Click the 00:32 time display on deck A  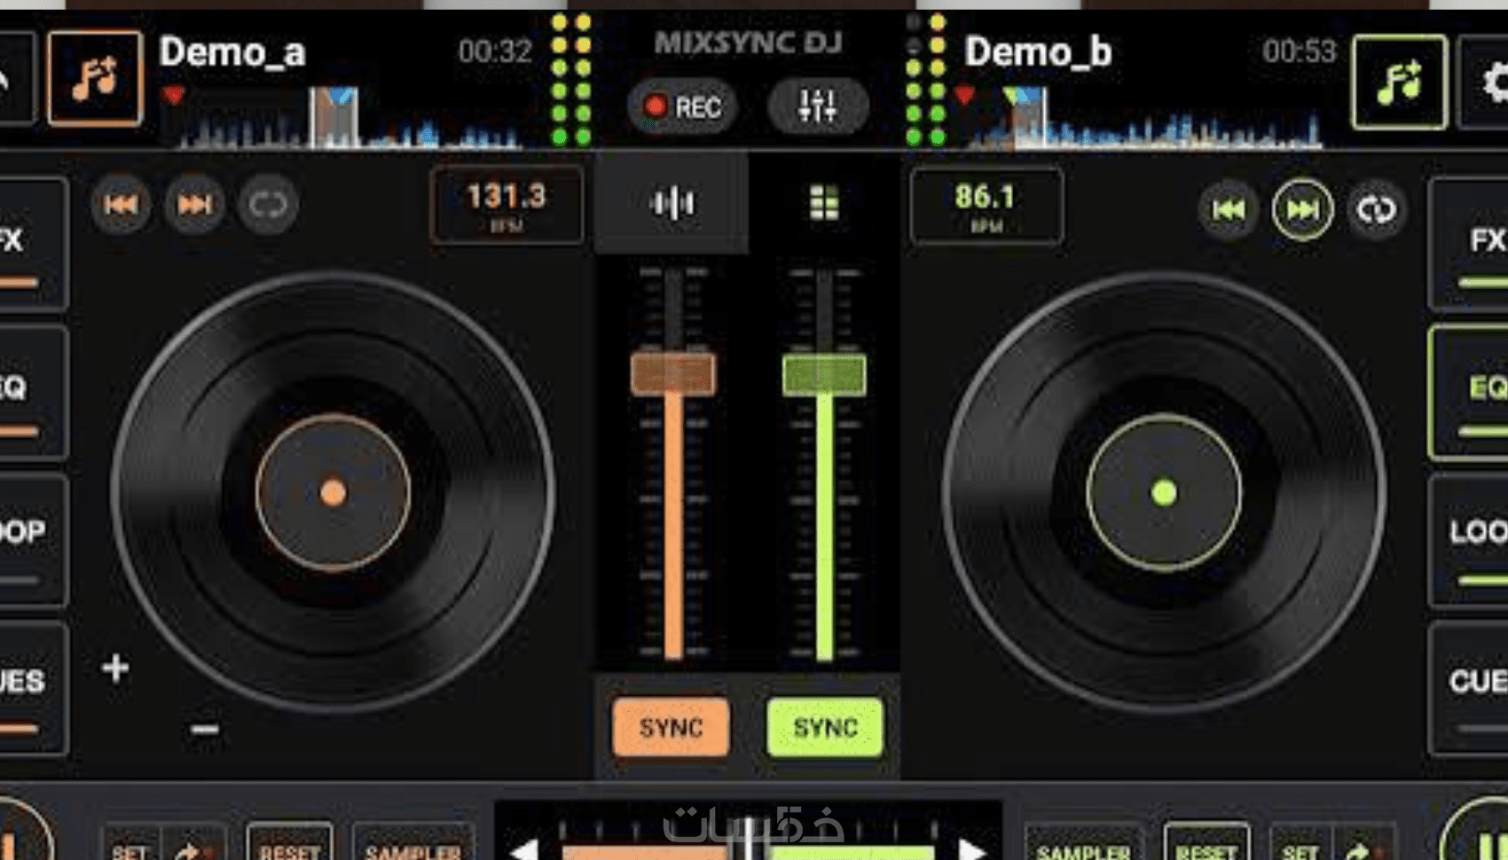pyautogui.click(x=495, y=51)
